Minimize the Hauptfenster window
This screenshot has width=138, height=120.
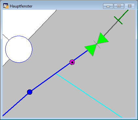click(108, 6)
